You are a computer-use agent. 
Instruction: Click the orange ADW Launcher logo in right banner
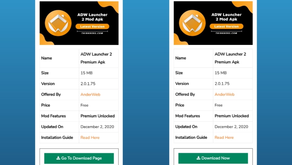[x=192, y=23]
